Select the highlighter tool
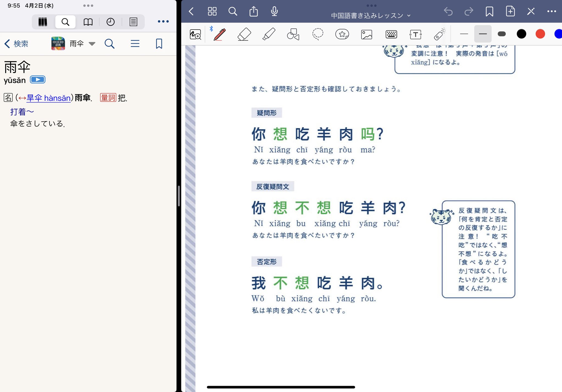The width and height of the screenshot is (562, 392). pyautogui.click(x=269, y=35)
